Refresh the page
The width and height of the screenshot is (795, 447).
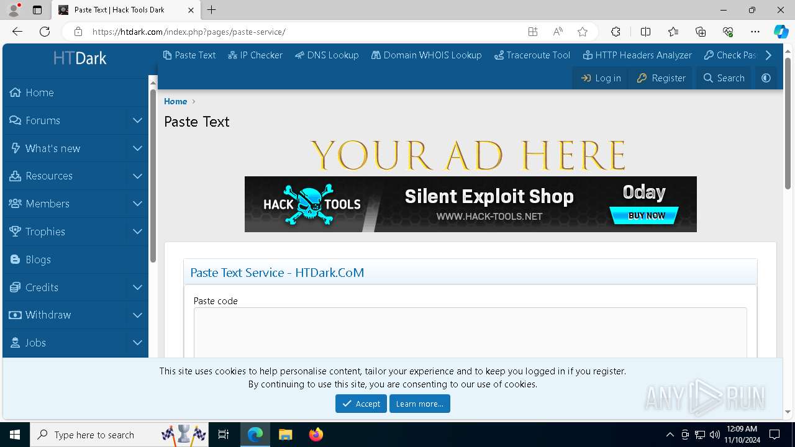click(45, 32)
